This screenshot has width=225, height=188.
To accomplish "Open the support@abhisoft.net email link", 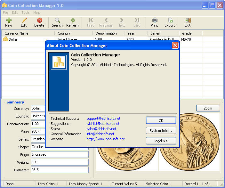I will 103,119.
